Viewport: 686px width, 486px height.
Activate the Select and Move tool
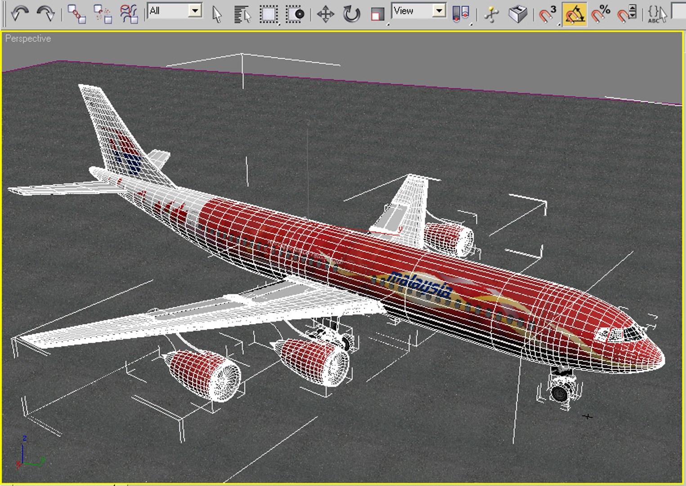click(x=325, y=14)
